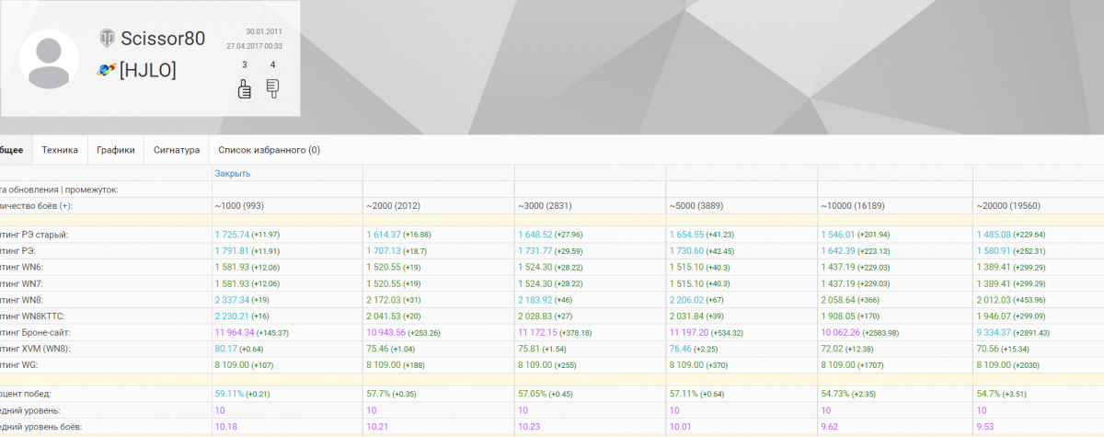Image resolution: width=1104 pixels, height=437 pixels.
Task: Click the value 2 183.92
Action: (x=535, y=300)
